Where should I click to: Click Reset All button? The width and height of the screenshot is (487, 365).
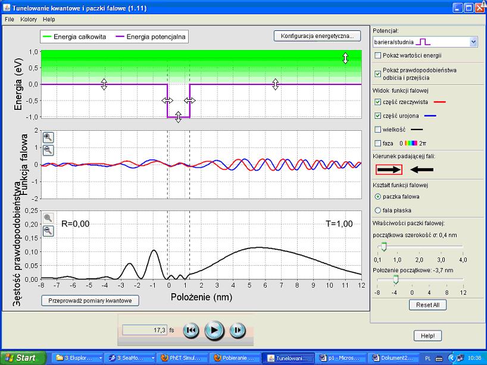tap(427, 305)
